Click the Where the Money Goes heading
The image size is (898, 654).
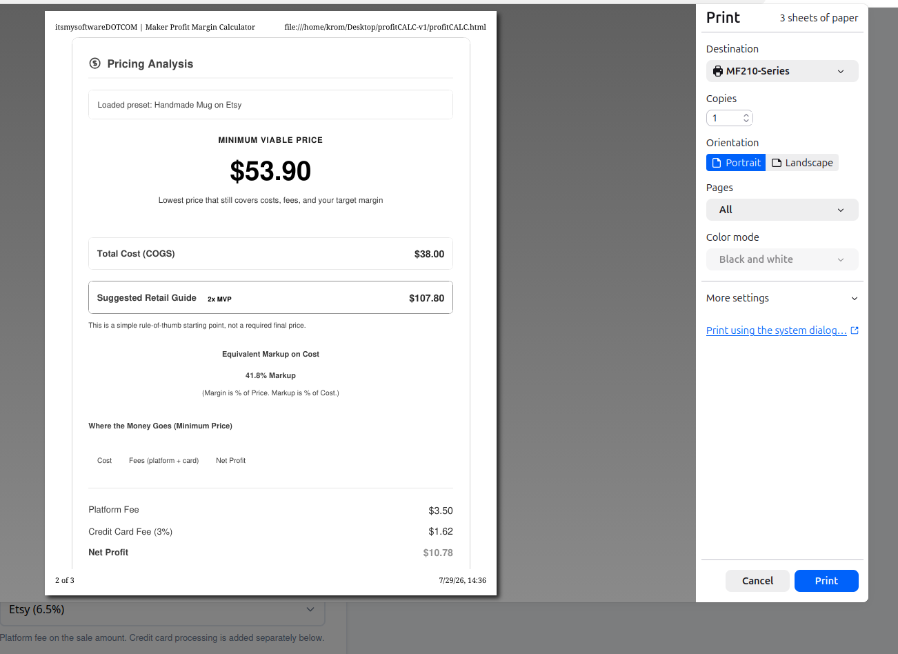[160, 426]
